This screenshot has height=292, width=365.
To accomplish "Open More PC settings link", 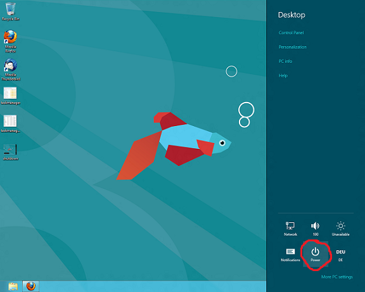I will (337, 277).
